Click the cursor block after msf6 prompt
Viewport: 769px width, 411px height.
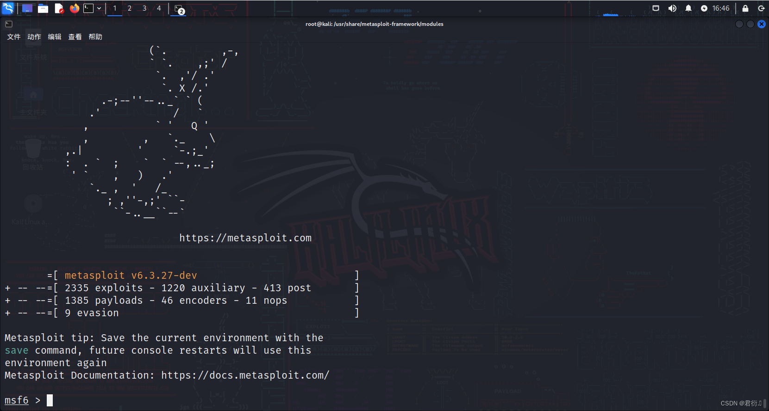[x=50, y=400]
